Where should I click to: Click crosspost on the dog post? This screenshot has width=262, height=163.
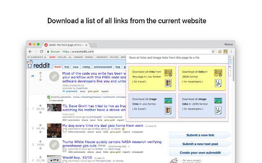coord(138,132)
